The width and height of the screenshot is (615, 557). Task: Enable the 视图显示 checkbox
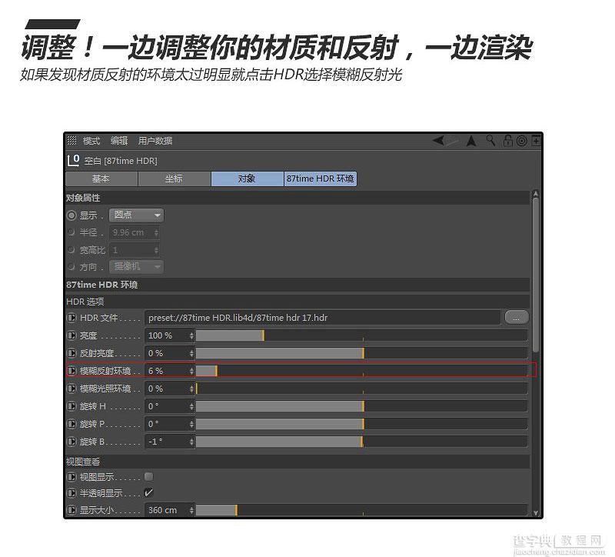coord(148,476)
